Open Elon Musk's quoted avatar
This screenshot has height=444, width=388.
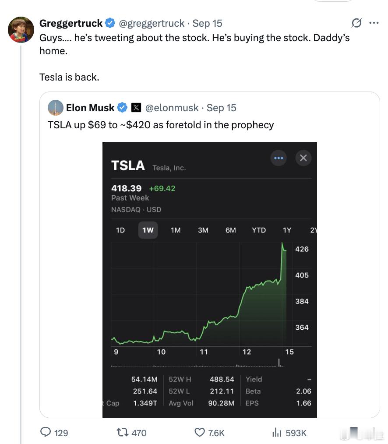[56, 108]
